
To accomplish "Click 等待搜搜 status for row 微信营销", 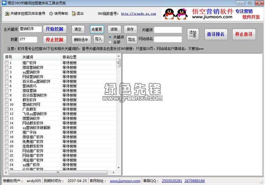I will click(69, 90).
